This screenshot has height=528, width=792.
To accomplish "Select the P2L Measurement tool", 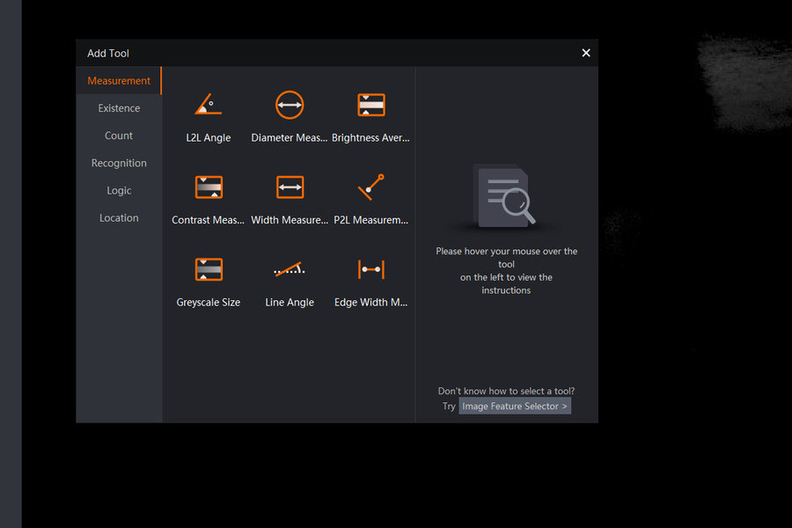I will (x=370, y=187).
